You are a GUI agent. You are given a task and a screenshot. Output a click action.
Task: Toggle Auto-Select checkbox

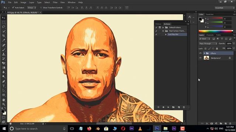click(13, 7)
